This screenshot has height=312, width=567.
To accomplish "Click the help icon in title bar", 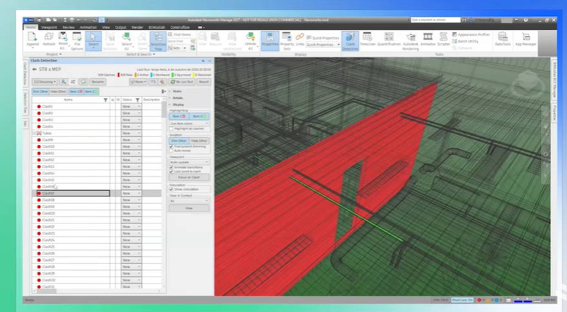I will click(526, 20).
